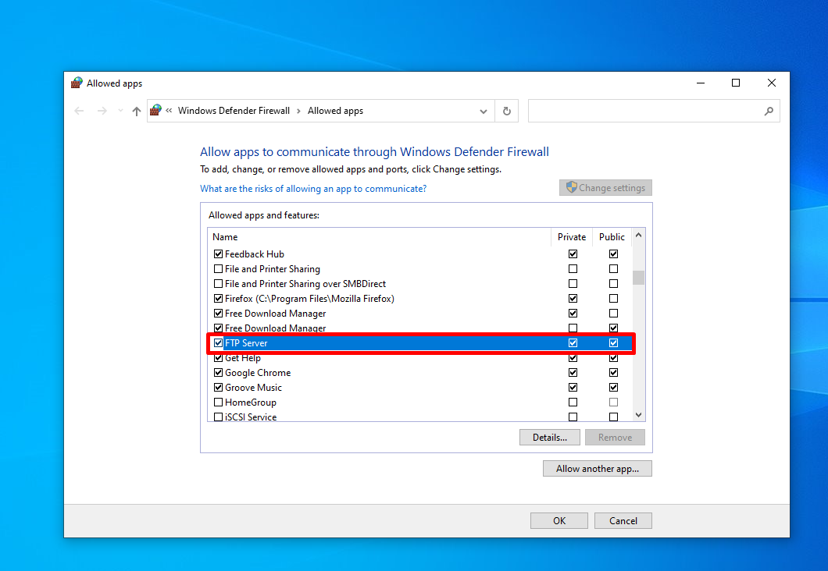Image resolution: width=828 pixels, height=571 pixels.
Task: Click the Back navigation arrow
Action: click(79, 111)
